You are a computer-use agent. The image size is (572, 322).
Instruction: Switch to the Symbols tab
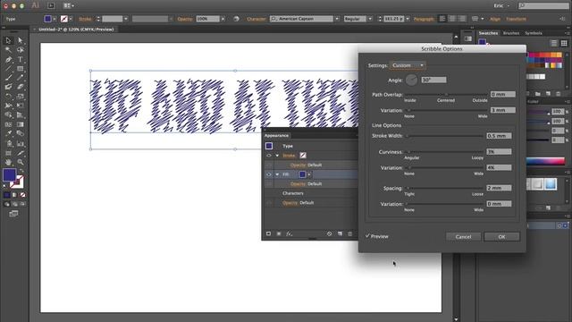point(534,33)
